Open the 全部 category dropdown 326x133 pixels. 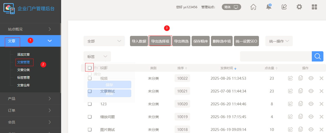(x=104, y=41)
